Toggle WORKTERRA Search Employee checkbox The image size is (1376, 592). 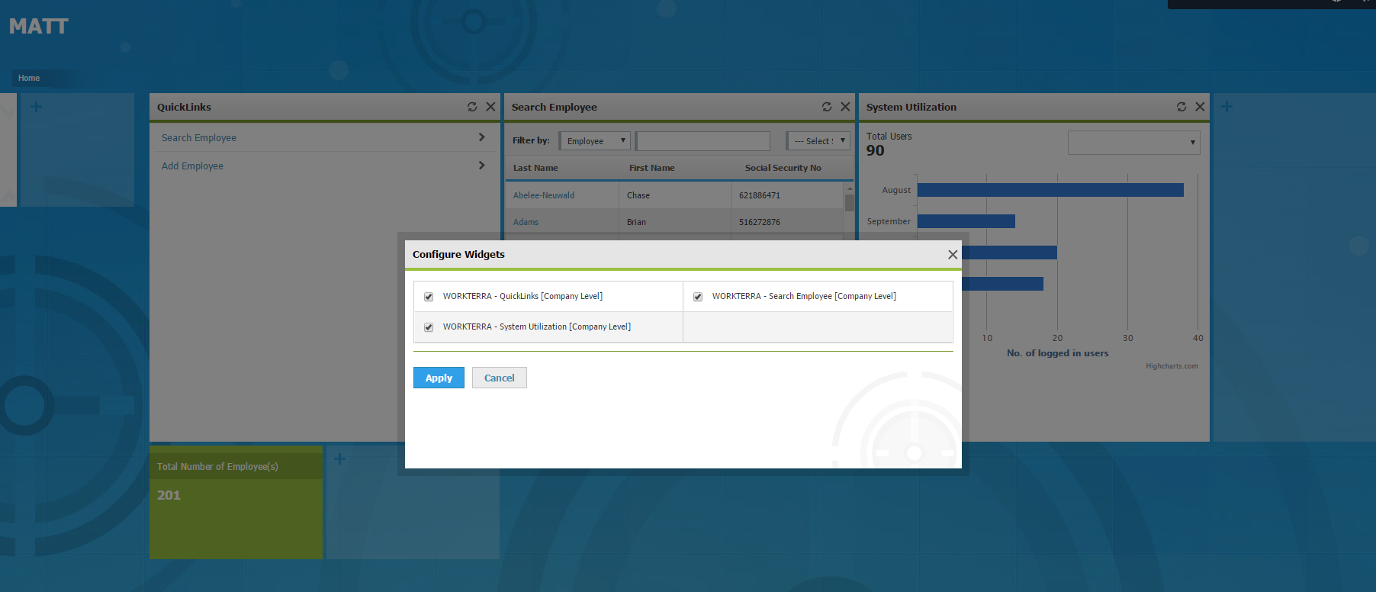click(x=698, y=297)
